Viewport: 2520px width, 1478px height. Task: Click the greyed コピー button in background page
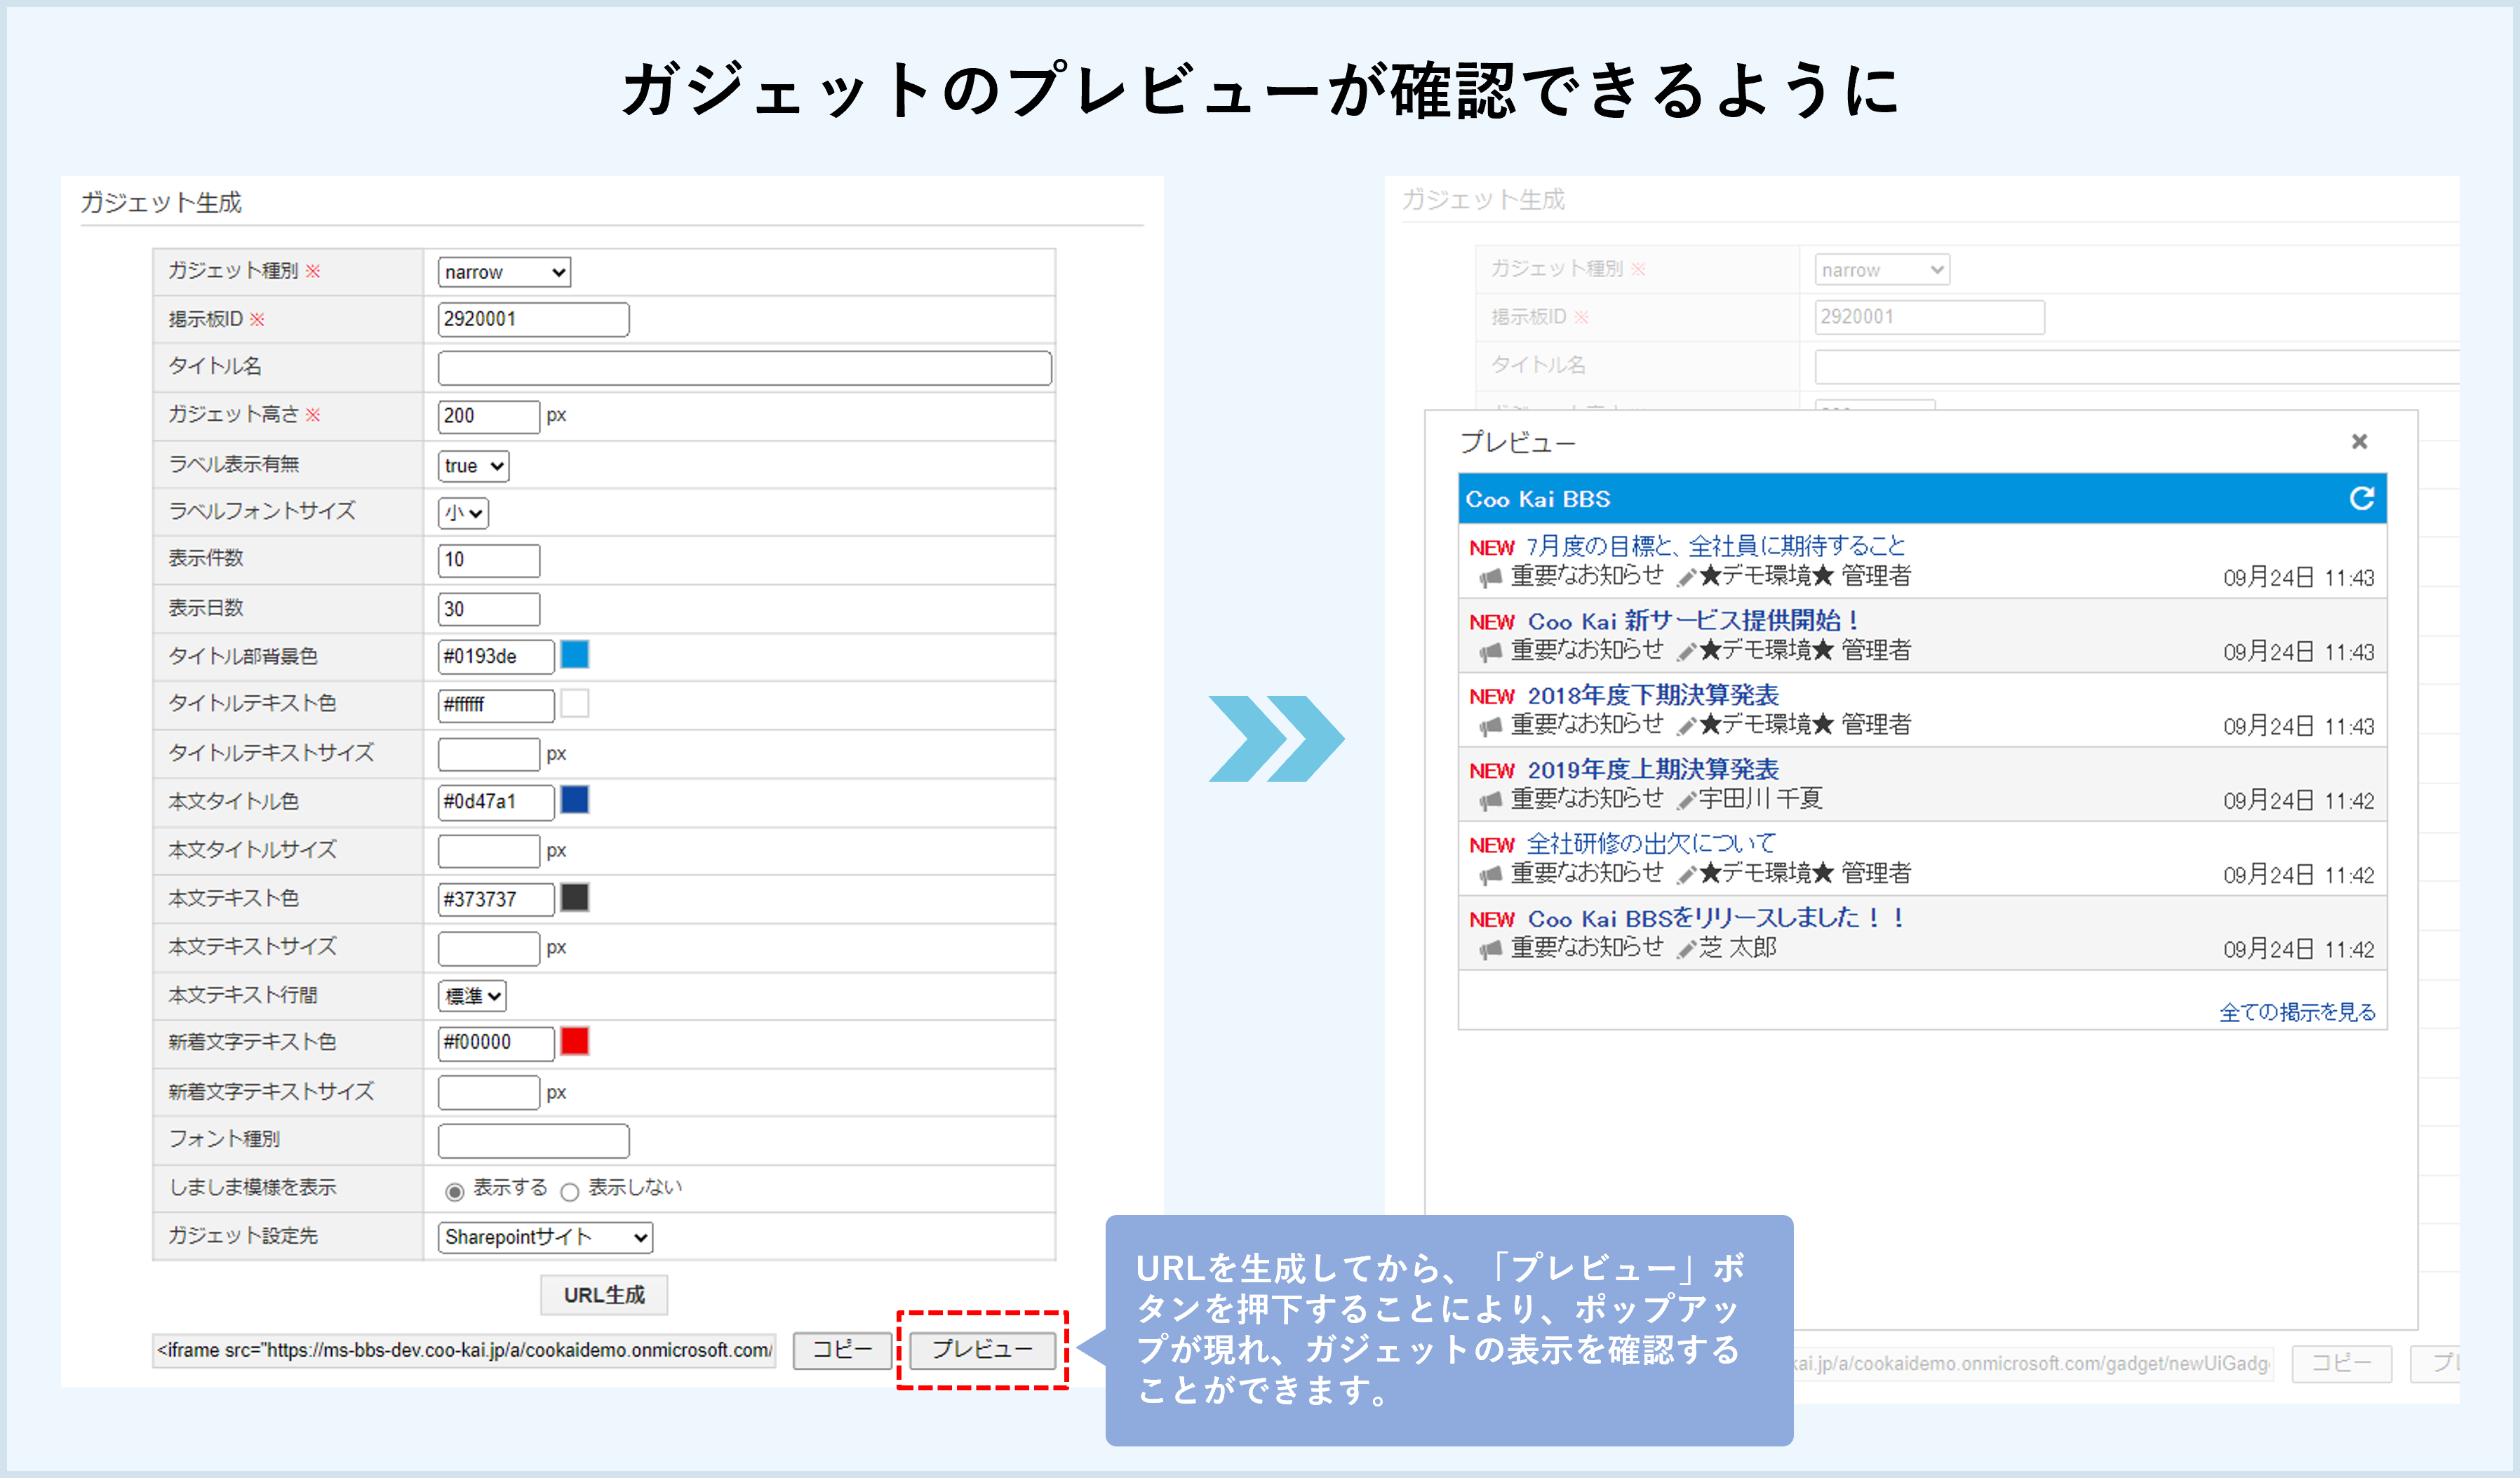tap(2341, 1363)
